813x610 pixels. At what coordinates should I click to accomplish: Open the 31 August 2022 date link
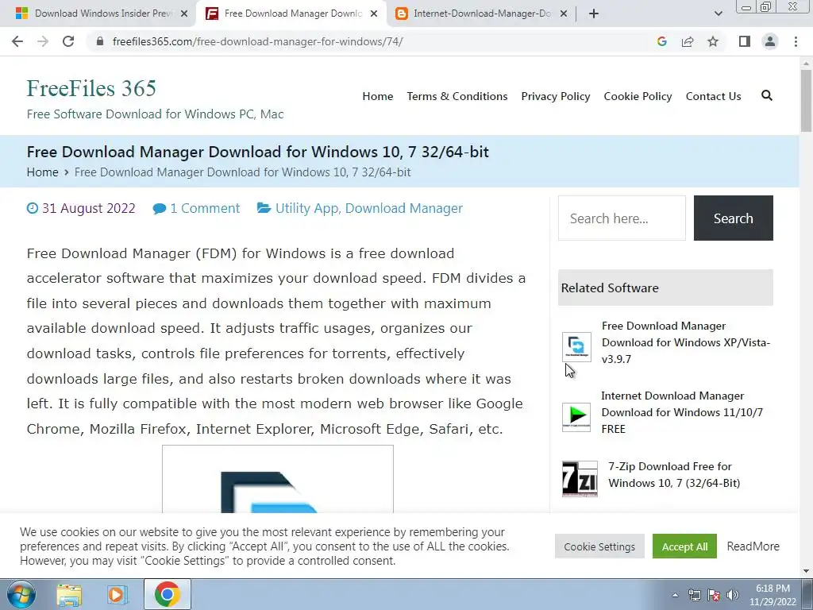pos(88,208)
